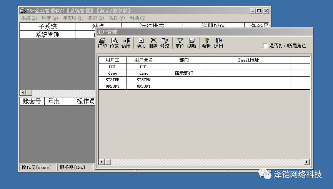
Task: Refresh the user list with 刷新 icon
Action: tap(191, 43)
